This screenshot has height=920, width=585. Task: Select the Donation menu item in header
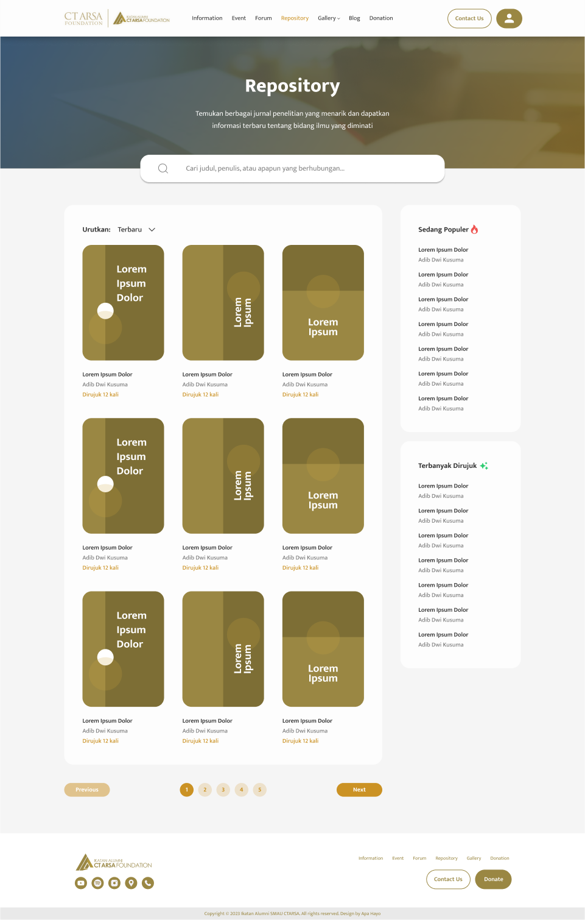click(381, 18)
